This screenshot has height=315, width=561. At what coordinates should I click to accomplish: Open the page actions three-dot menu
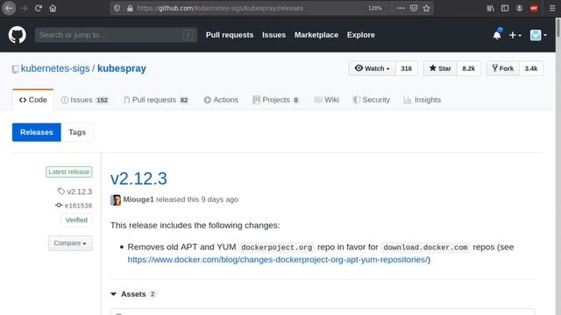pyautogui.click(x=401, y=8)
